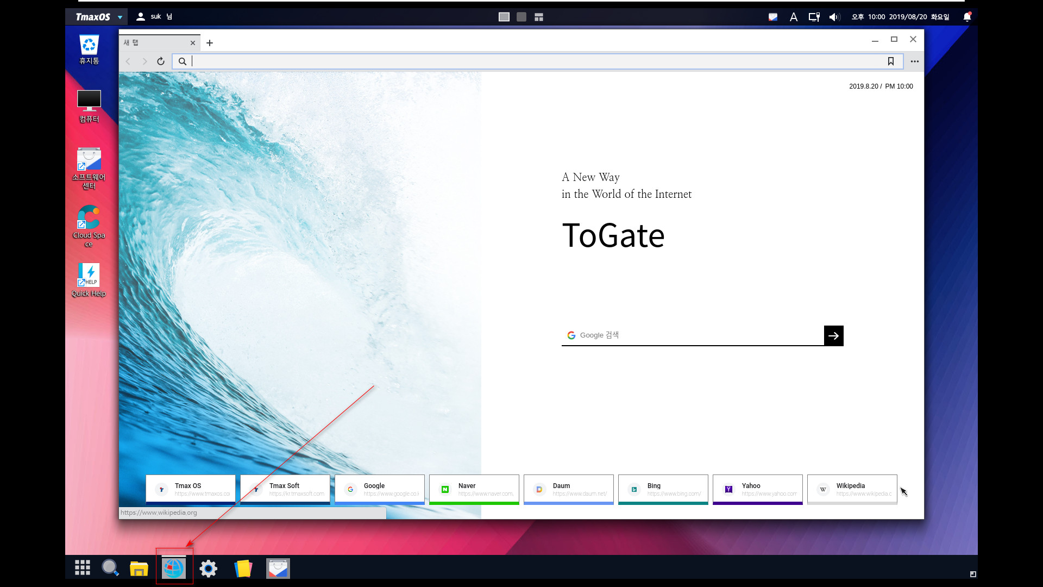Open the Recycle Bin desktop icon
Screen dimensions: 1043x587
point(89,49)
